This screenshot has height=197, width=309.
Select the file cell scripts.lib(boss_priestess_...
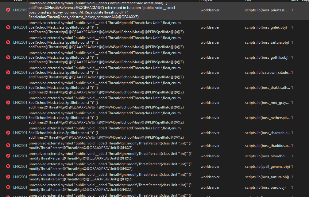coord(267,10)
